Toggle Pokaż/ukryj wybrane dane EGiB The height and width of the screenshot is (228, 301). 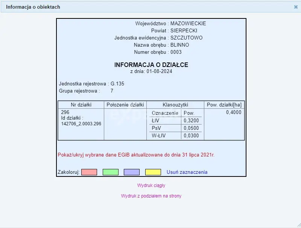point(136,155)
